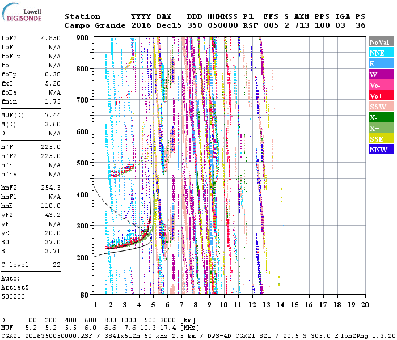Click the X+ light green legend swatch
Image resolution: width=397 pixels, height=340 pixels.
[x=381, y=127]
